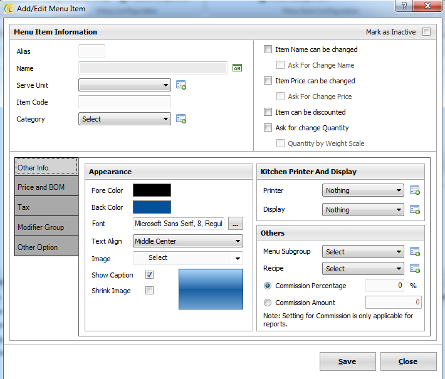
Task: Click the add icon beside Serve Unit
Action: coord(181,85)
